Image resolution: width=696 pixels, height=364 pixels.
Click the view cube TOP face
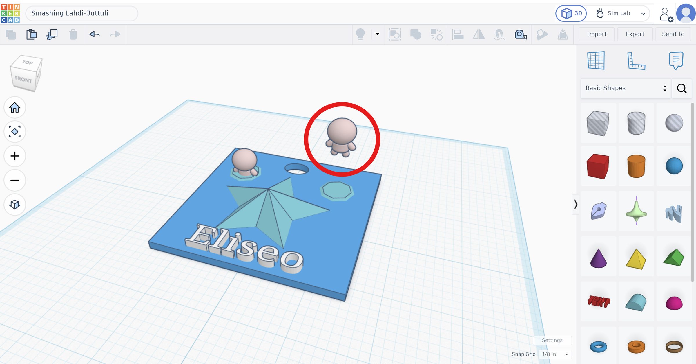(28, 62)
